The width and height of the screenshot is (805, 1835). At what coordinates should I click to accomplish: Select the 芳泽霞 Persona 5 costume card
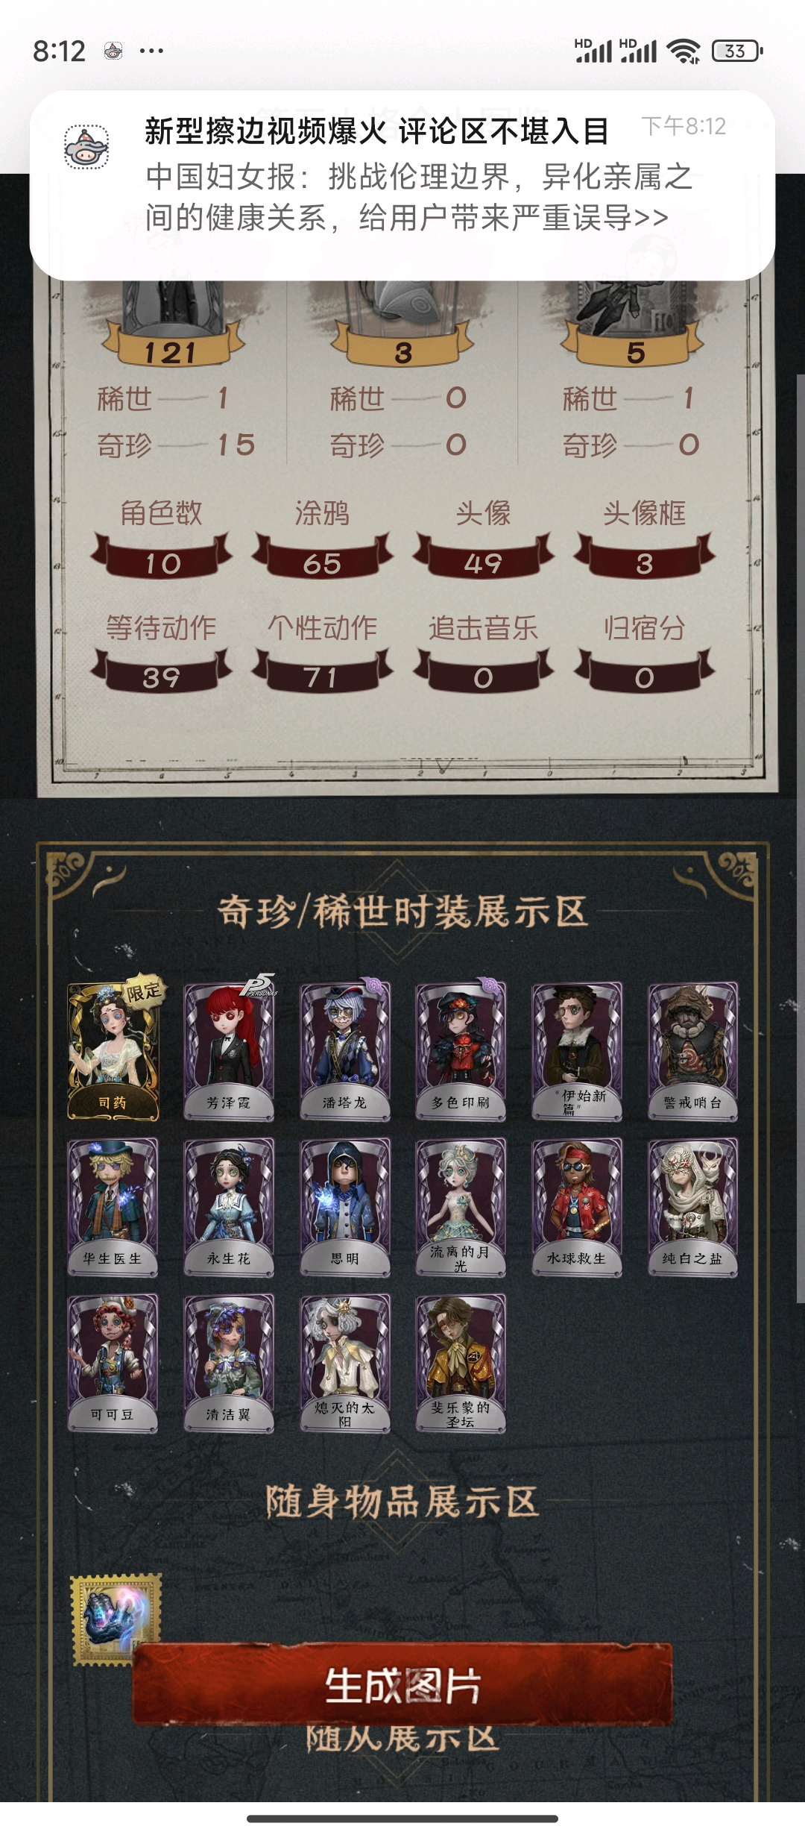tap(229, 1052)
